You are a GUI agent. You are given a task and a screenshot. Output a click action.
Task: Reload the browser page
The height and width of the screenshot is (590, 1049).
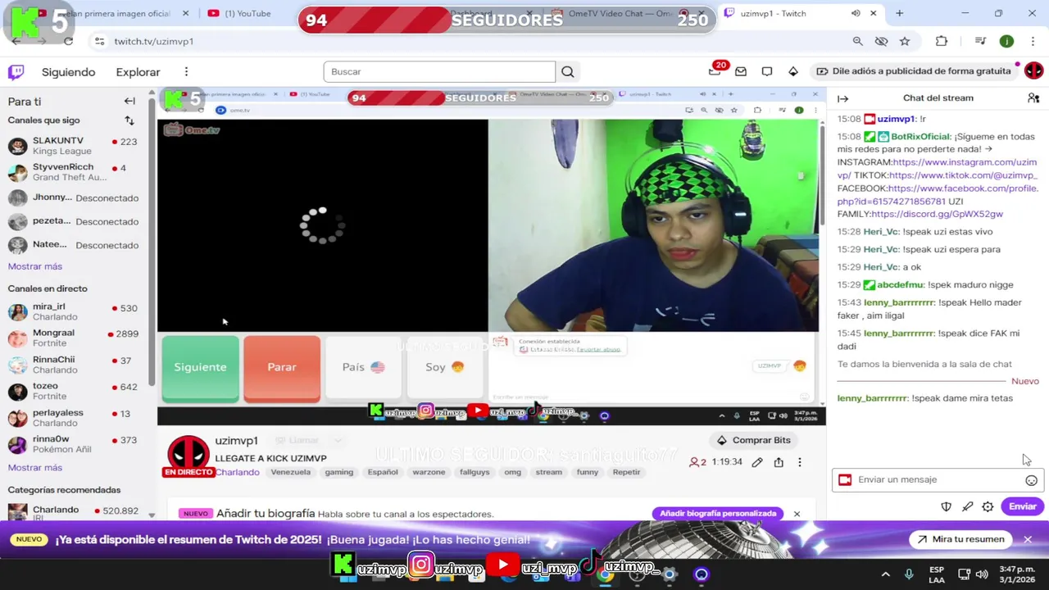pyautogui.click(x=68, y=41)
